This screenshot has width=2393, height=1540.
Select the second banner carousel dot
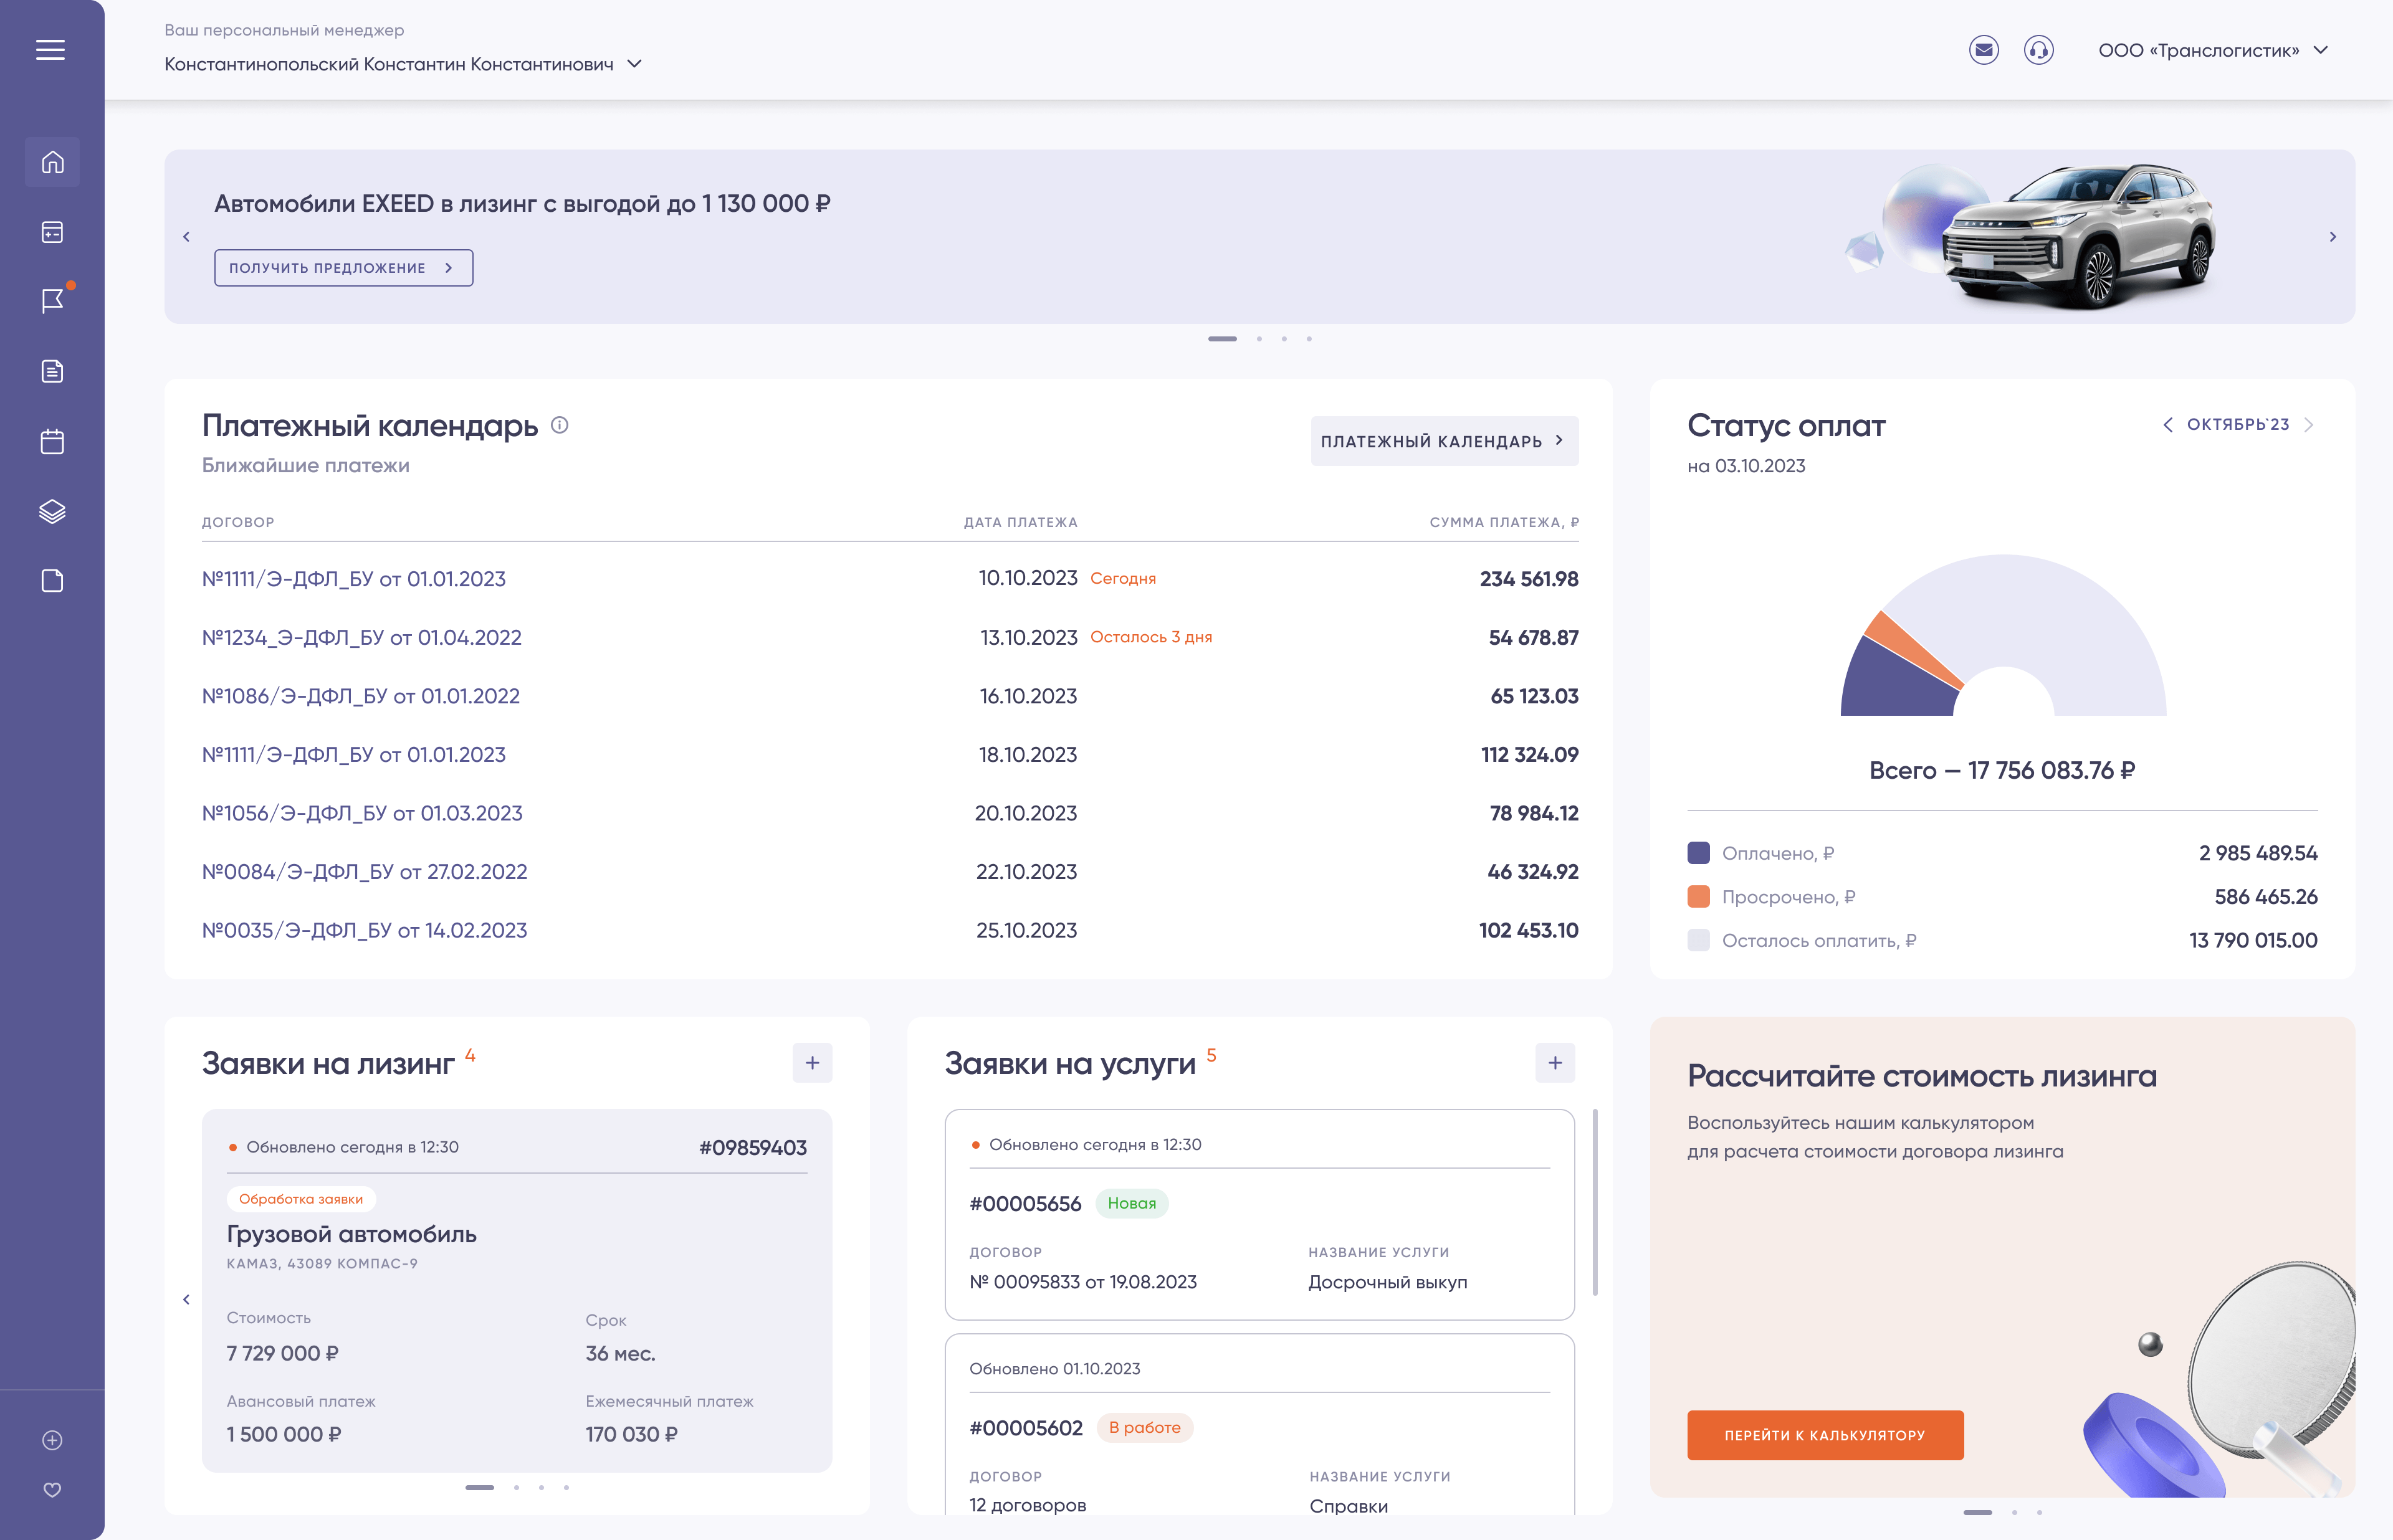coord(1259,339)
